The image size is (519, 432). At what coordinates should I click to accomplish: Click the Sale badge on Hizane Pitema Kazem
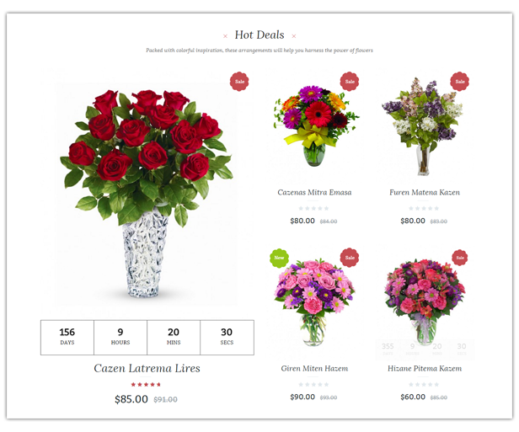pyautogui.click(x=460, y=258)
